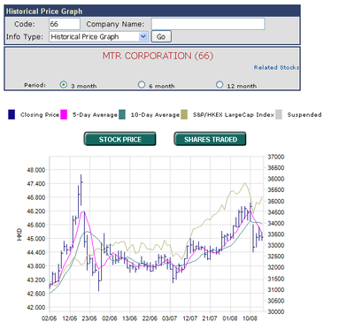Click the 10-Day Average legend text
The width and height of the screenshot is (354, 330).
pos(155,115)
